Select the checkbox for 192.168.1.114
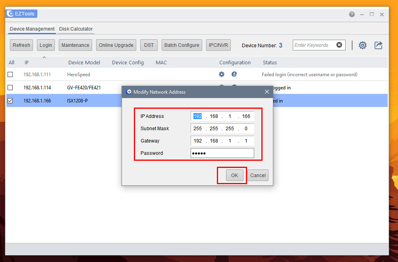This screenshot has width=398, height=262. 10,88
